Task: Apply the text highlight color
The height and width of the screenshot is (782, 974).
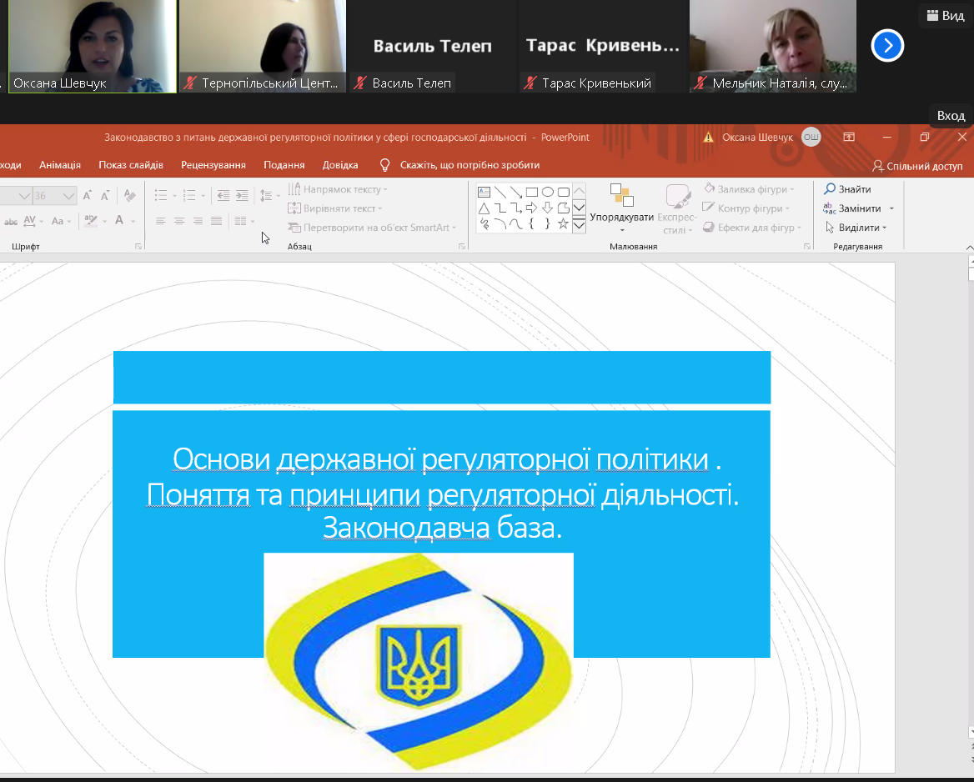Action: (91, 221)
